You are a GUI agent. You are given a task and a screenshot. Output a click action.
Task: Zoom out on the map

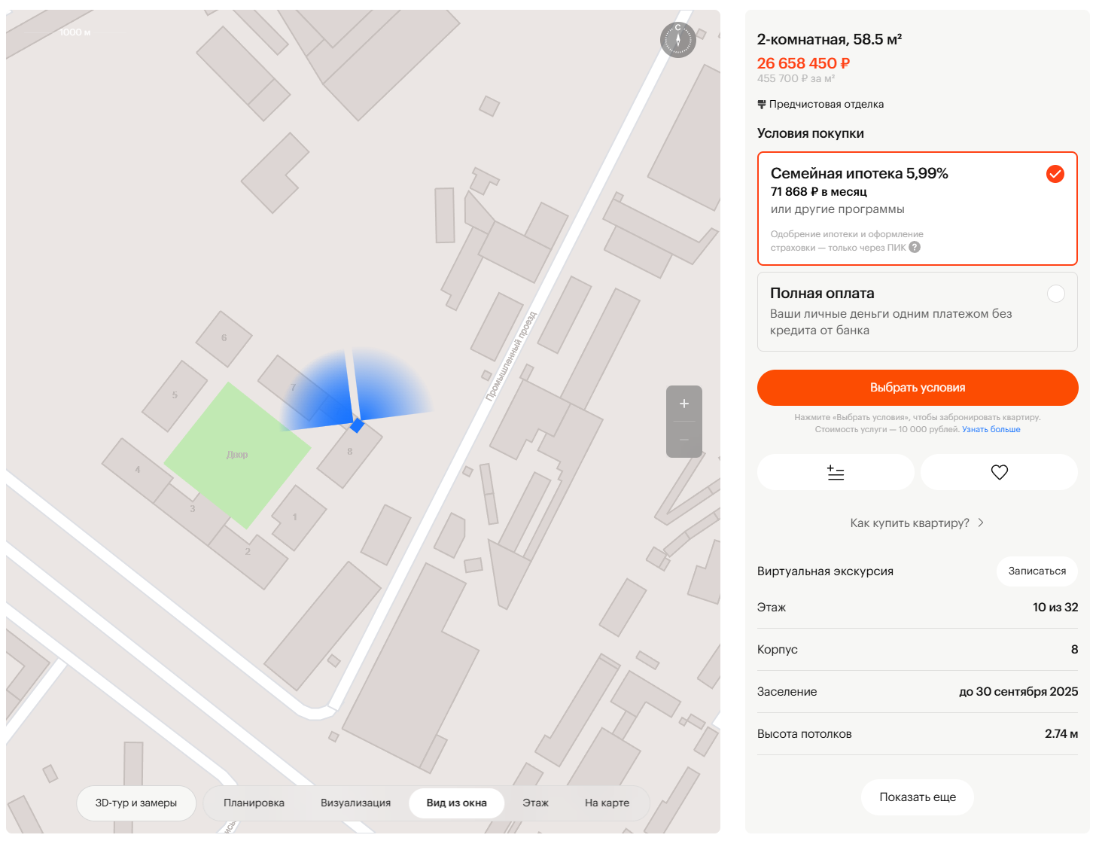683,440
